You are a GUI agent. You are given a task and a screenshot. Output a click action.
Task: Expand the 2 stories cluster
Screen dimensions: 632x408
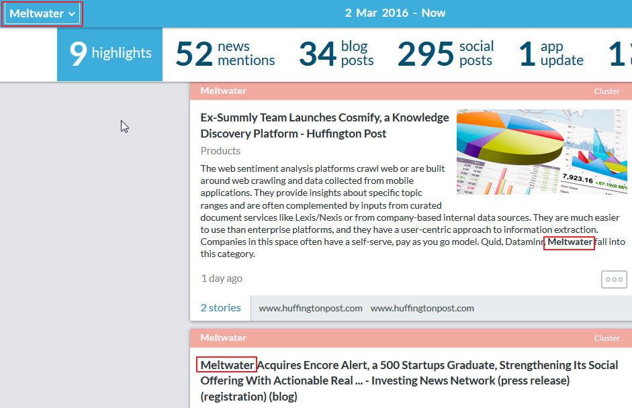220,308
